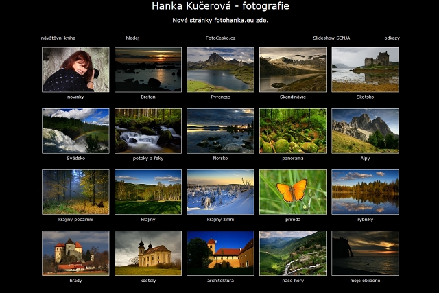The image size is (439, 293).
Task: Click the příroda caption label
Action: point(293,220)
